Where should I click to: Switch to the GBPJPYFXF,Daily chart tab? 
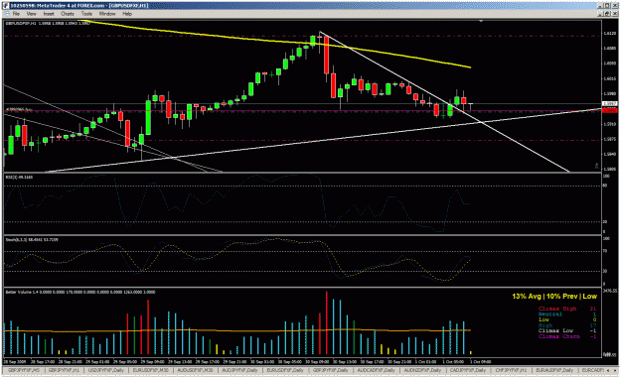tap(330, 370)
